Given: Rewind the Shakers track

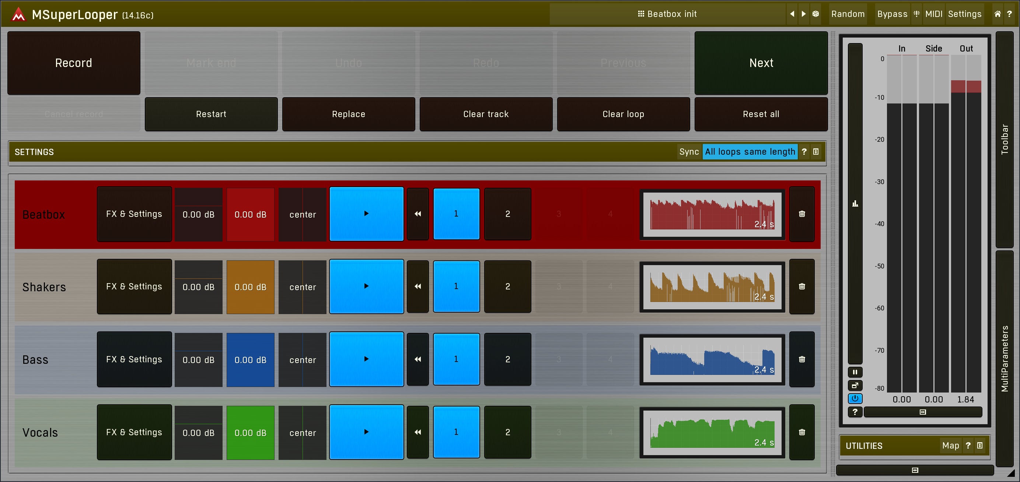Looking at the screenshot, I should click(418, 286).
